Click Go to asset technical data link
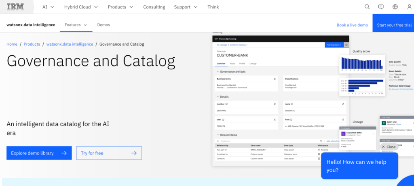Image resolution: width=414 pixels, height=186 pixels. point(401,89)
